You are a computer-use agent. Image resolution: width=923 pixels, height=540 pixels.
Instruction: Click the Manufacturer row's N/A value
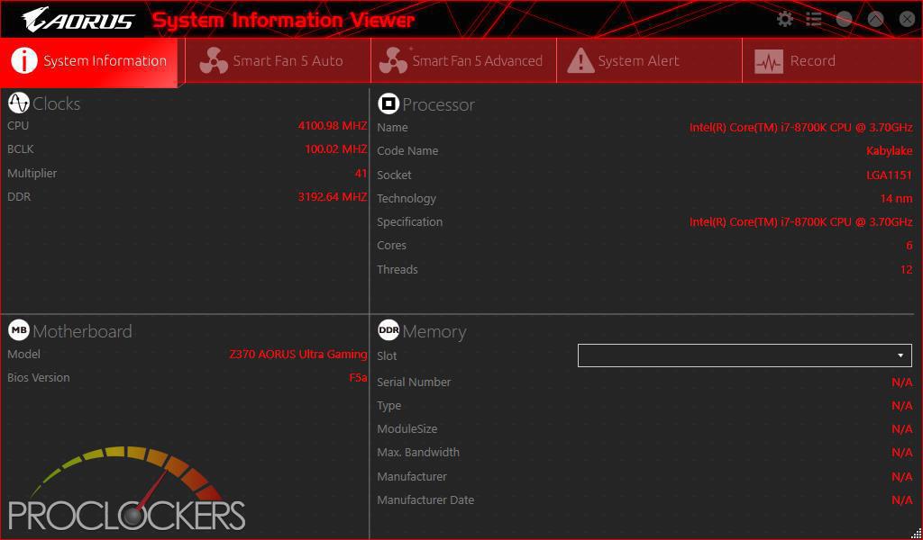[901, 476]
